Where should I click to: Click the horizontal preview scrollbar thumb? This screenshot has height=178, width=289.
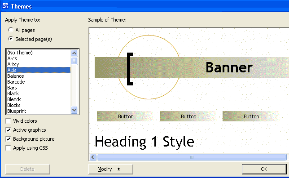192,157
